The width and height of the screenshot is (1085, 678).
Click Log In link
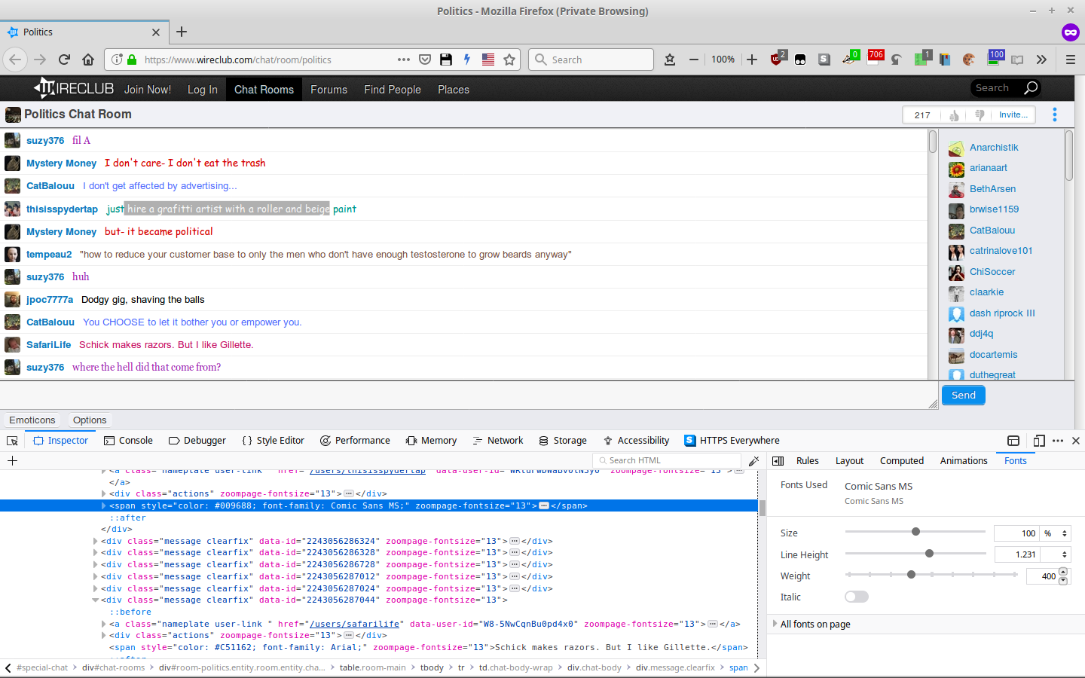203,90
